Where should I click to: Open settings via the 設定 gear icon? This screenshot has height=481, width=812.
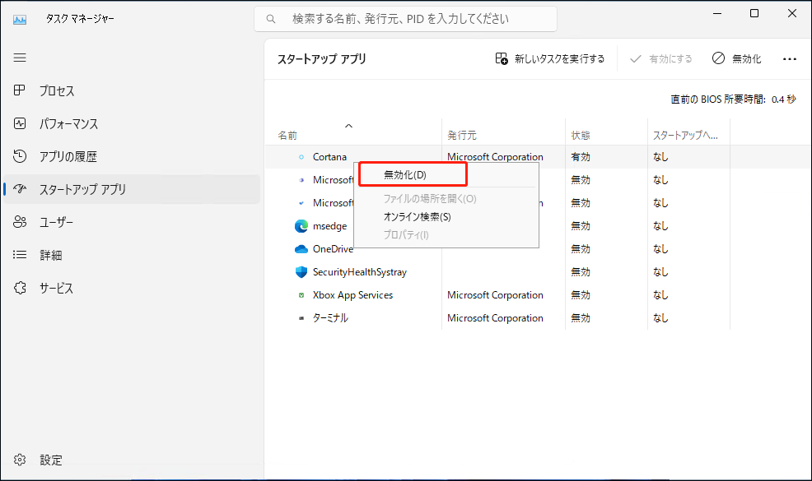click(21, 460)
